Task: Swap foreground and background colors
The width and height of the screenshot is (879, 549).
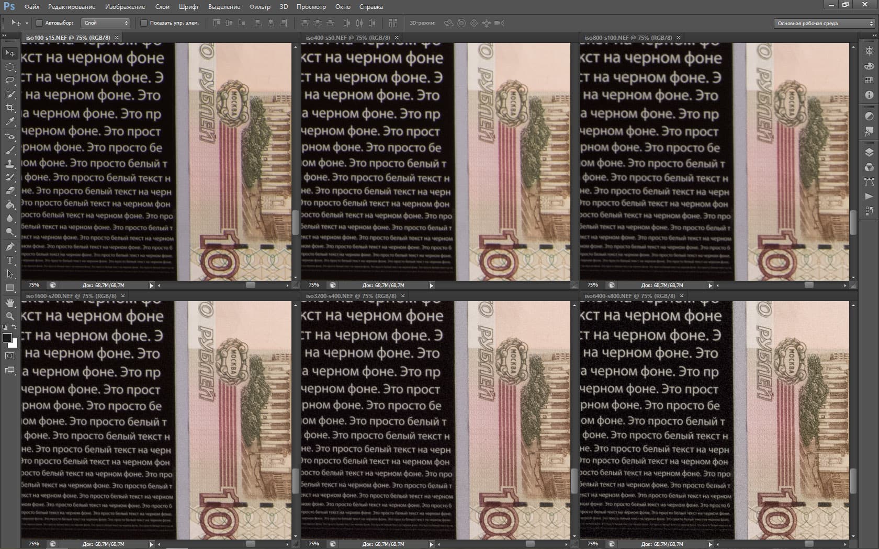Action: [15, 327]
